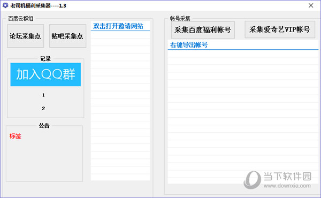Click the 公告 group label
321x198 pixels.
(x=44, y=126)
